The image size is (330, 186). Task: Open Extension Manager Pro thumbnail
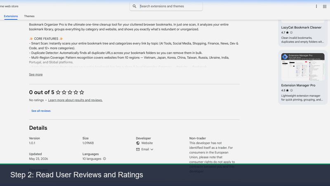click(303, 67)
